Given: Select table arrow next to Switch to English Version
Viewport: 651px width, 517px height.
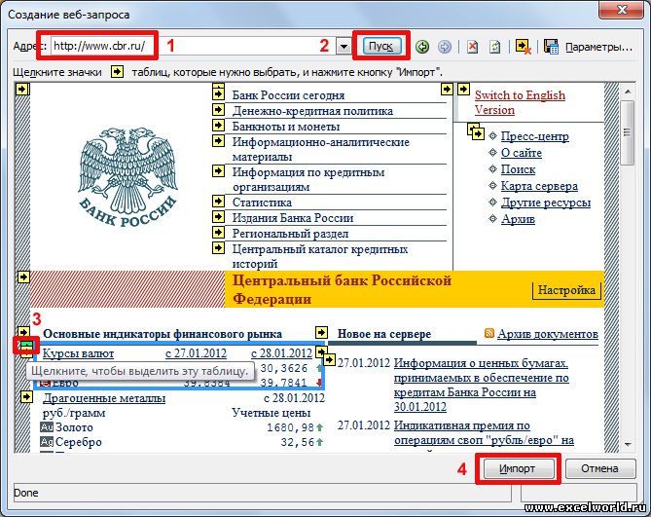Looking at the screenshot, I should 463,89.
